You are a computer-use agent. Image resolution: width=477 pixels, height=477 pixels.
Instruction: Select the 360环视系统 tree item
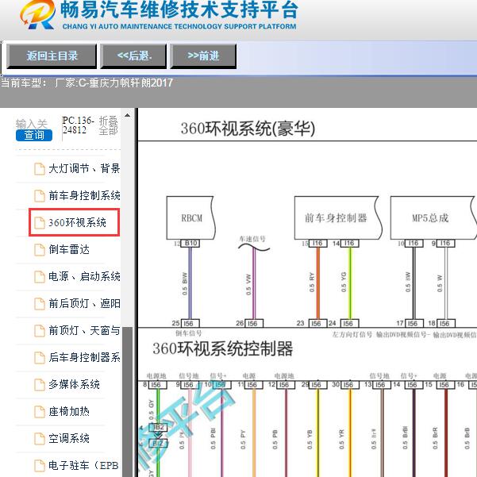(77, 222)
